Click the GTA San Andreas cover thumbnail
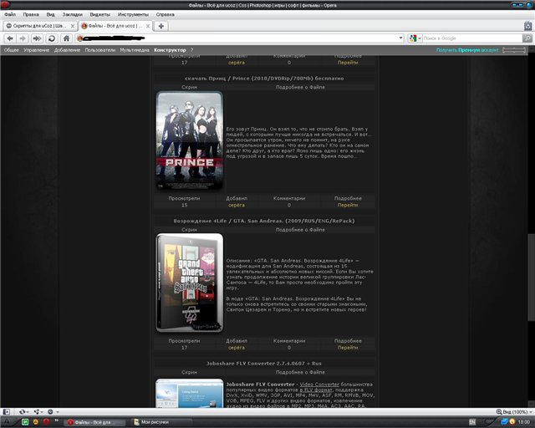 (x=189, y=283)
